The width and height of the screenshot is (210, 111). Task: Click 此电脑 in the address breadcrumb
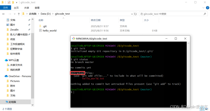33,14
